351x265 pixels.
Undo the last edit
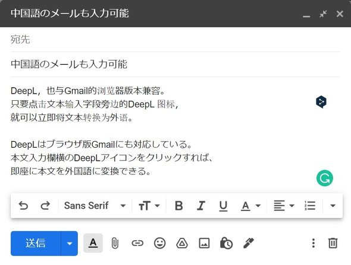tap(23, 206)
